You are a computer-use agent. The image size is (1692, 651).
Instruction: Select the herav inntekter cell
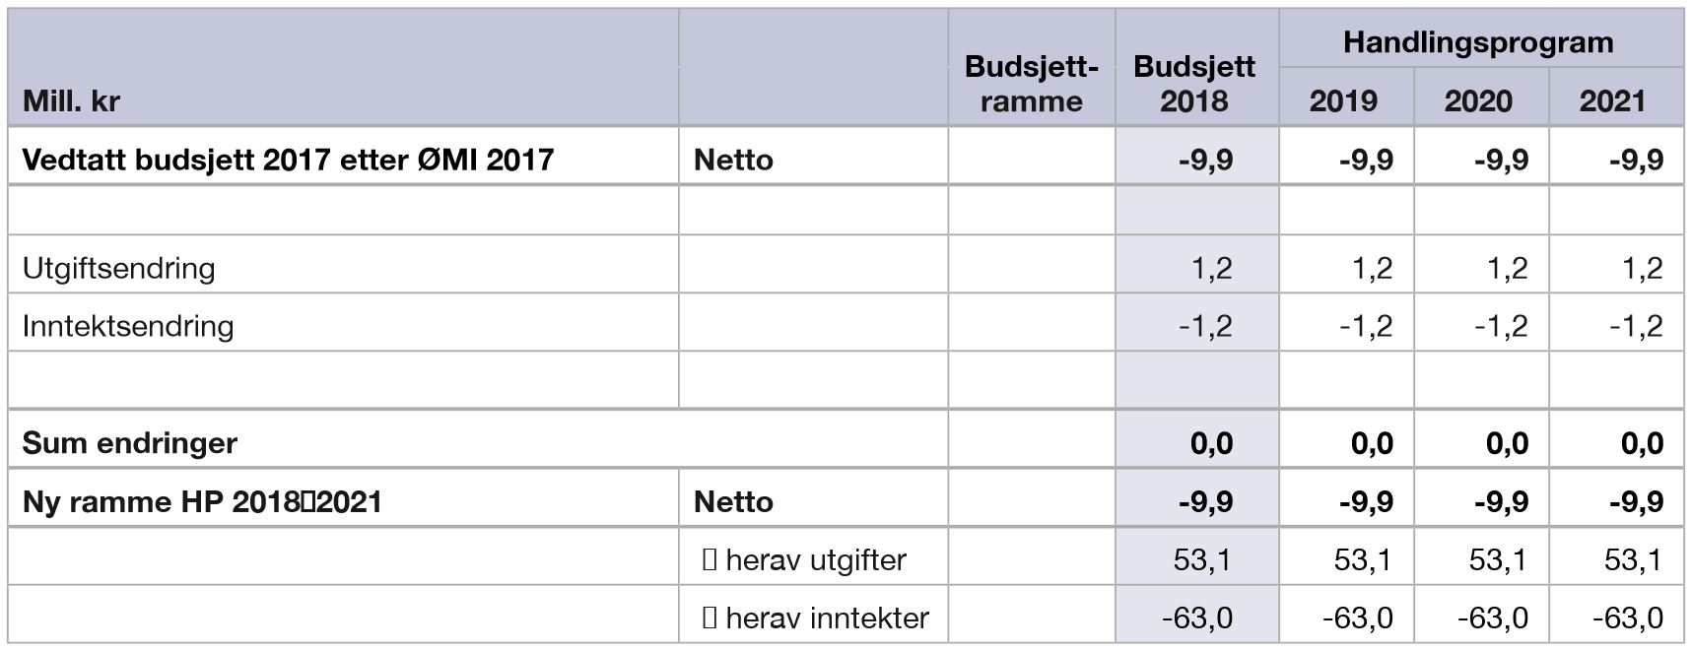815,618
